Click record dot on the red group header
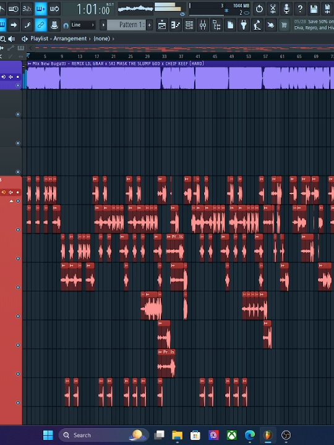 click(18, 192)
